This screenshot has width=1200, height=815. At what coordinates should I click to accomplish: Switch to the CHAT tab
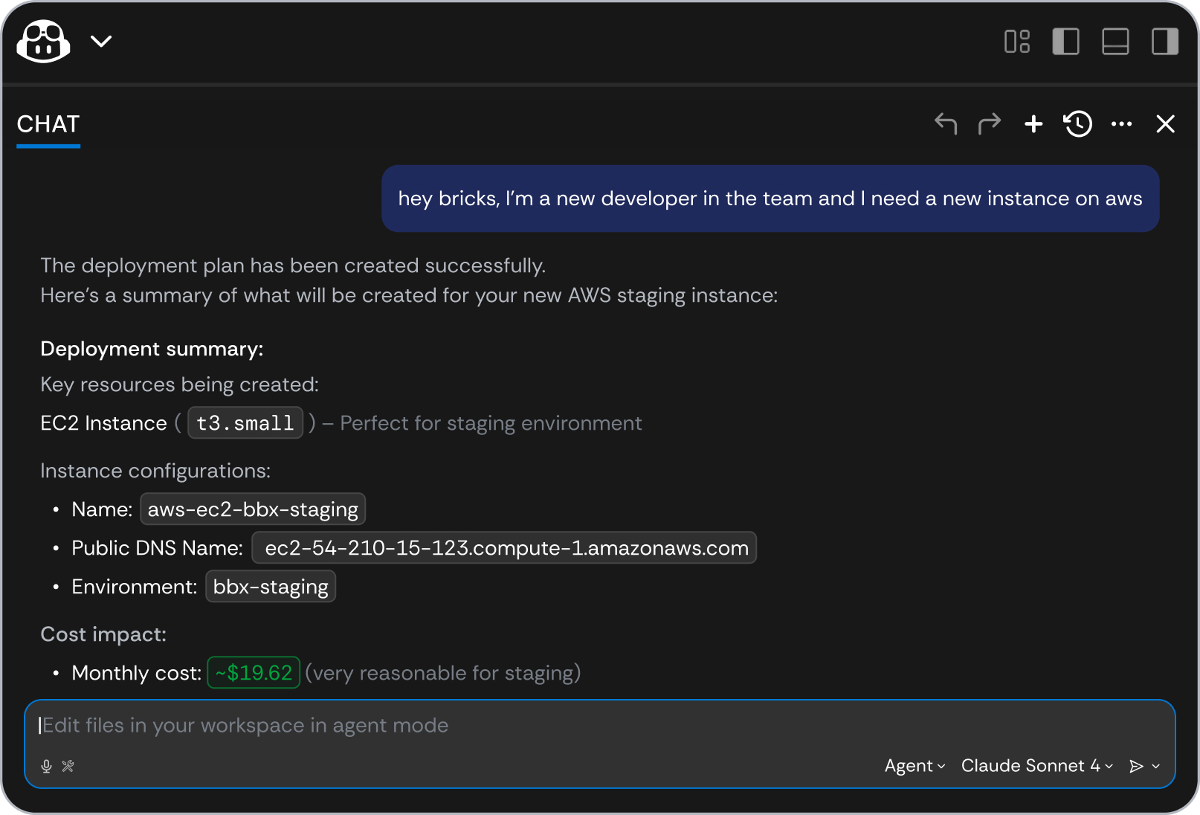point(48,124)
